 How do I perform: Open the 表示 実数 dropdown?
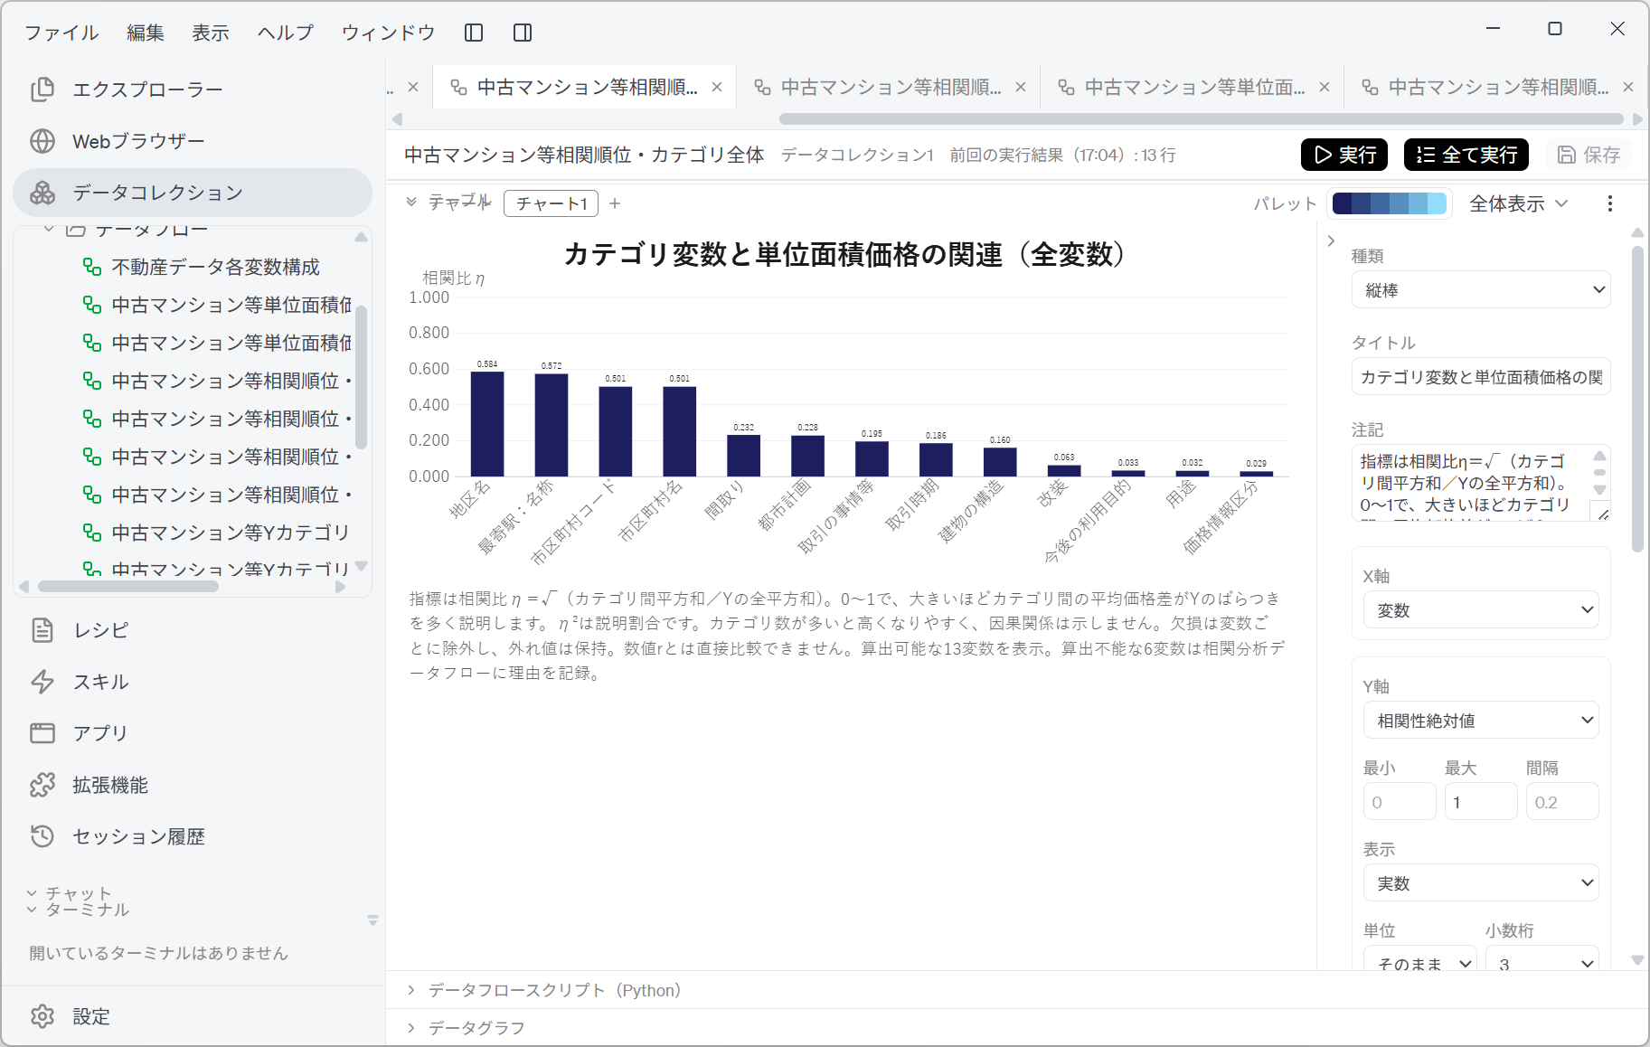pos(1481,883)
